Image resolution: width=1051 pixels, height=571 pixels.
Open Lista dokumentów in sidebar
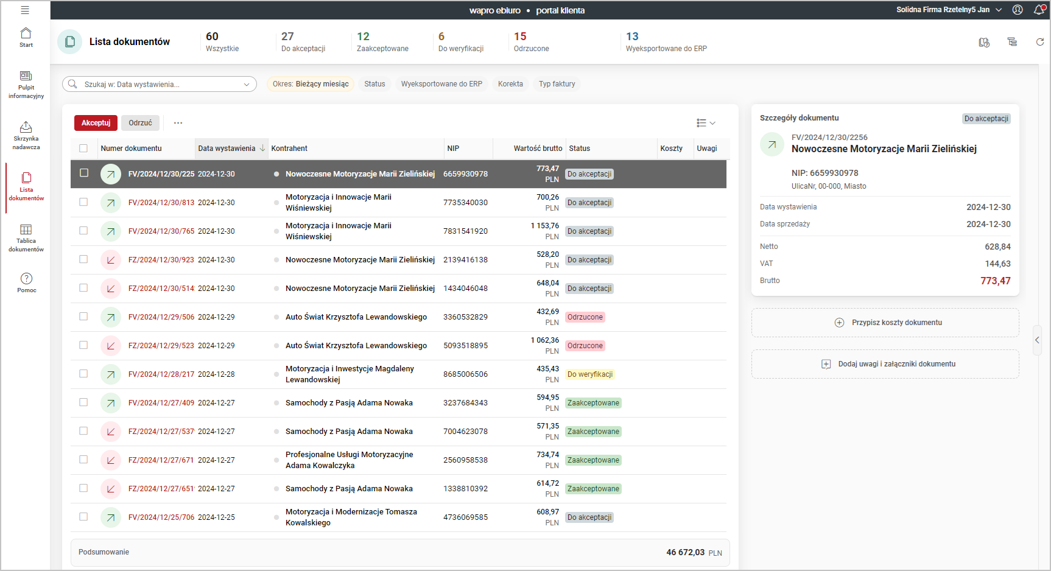click(26, 186)
